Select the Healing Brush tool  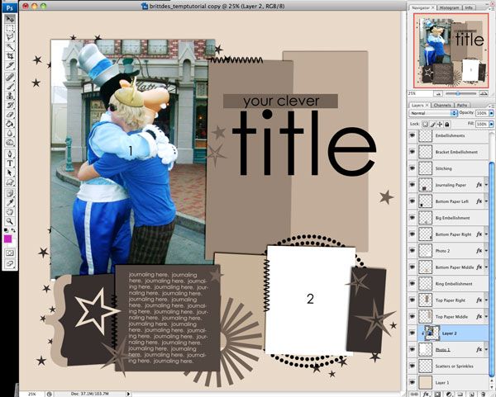10,77
